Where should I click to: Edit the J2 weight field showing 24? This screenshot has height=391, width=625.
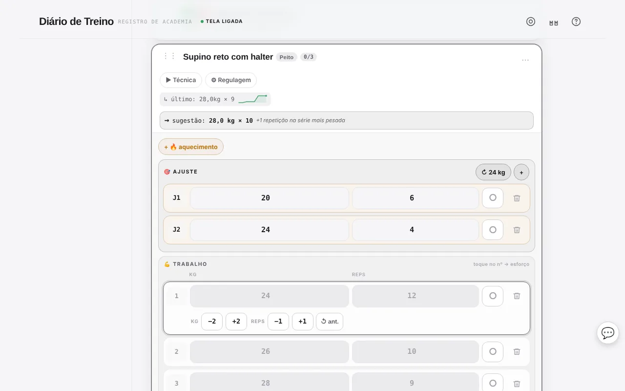[x=270, y=230]
